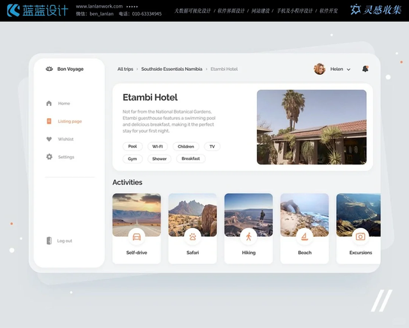
Task: Select the Wi-Fi amenity tag
Action: pyautogui.click(x=158, y=146)
